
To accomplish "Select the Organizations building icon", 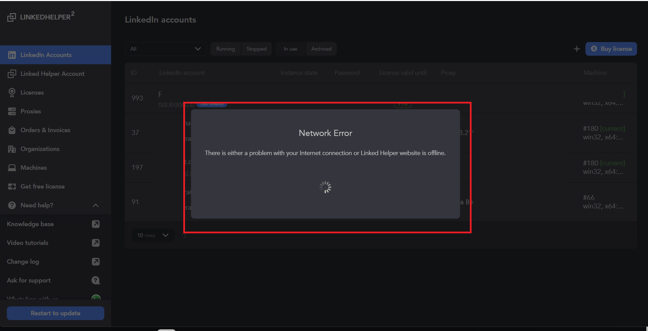I will (x=12, y=149).
